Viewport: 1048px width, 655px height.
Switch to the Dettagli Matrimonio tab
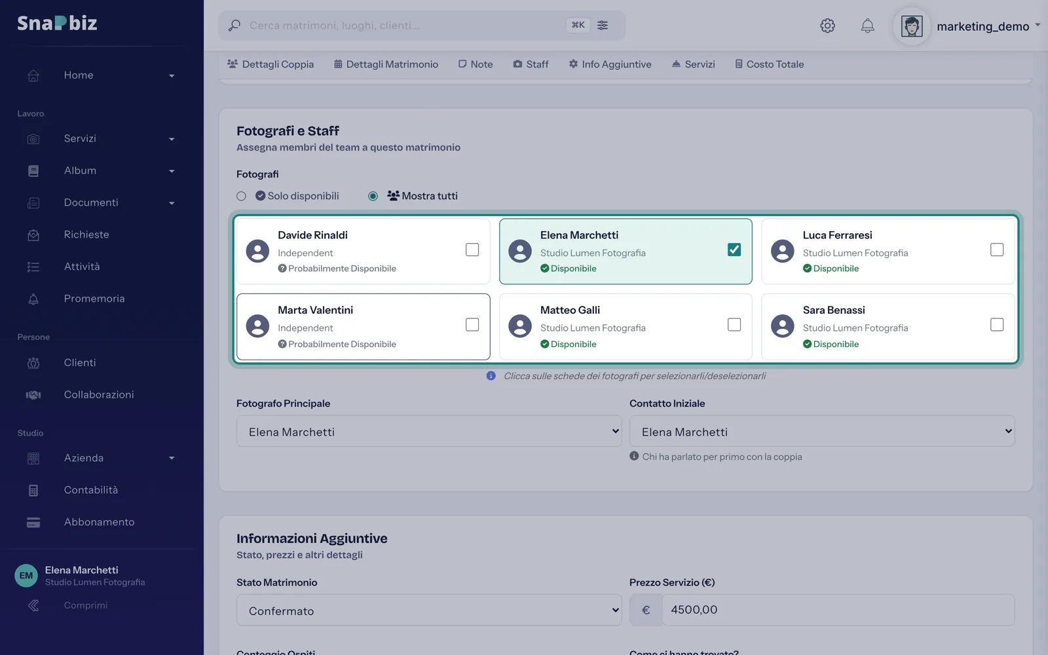point(386,64)
